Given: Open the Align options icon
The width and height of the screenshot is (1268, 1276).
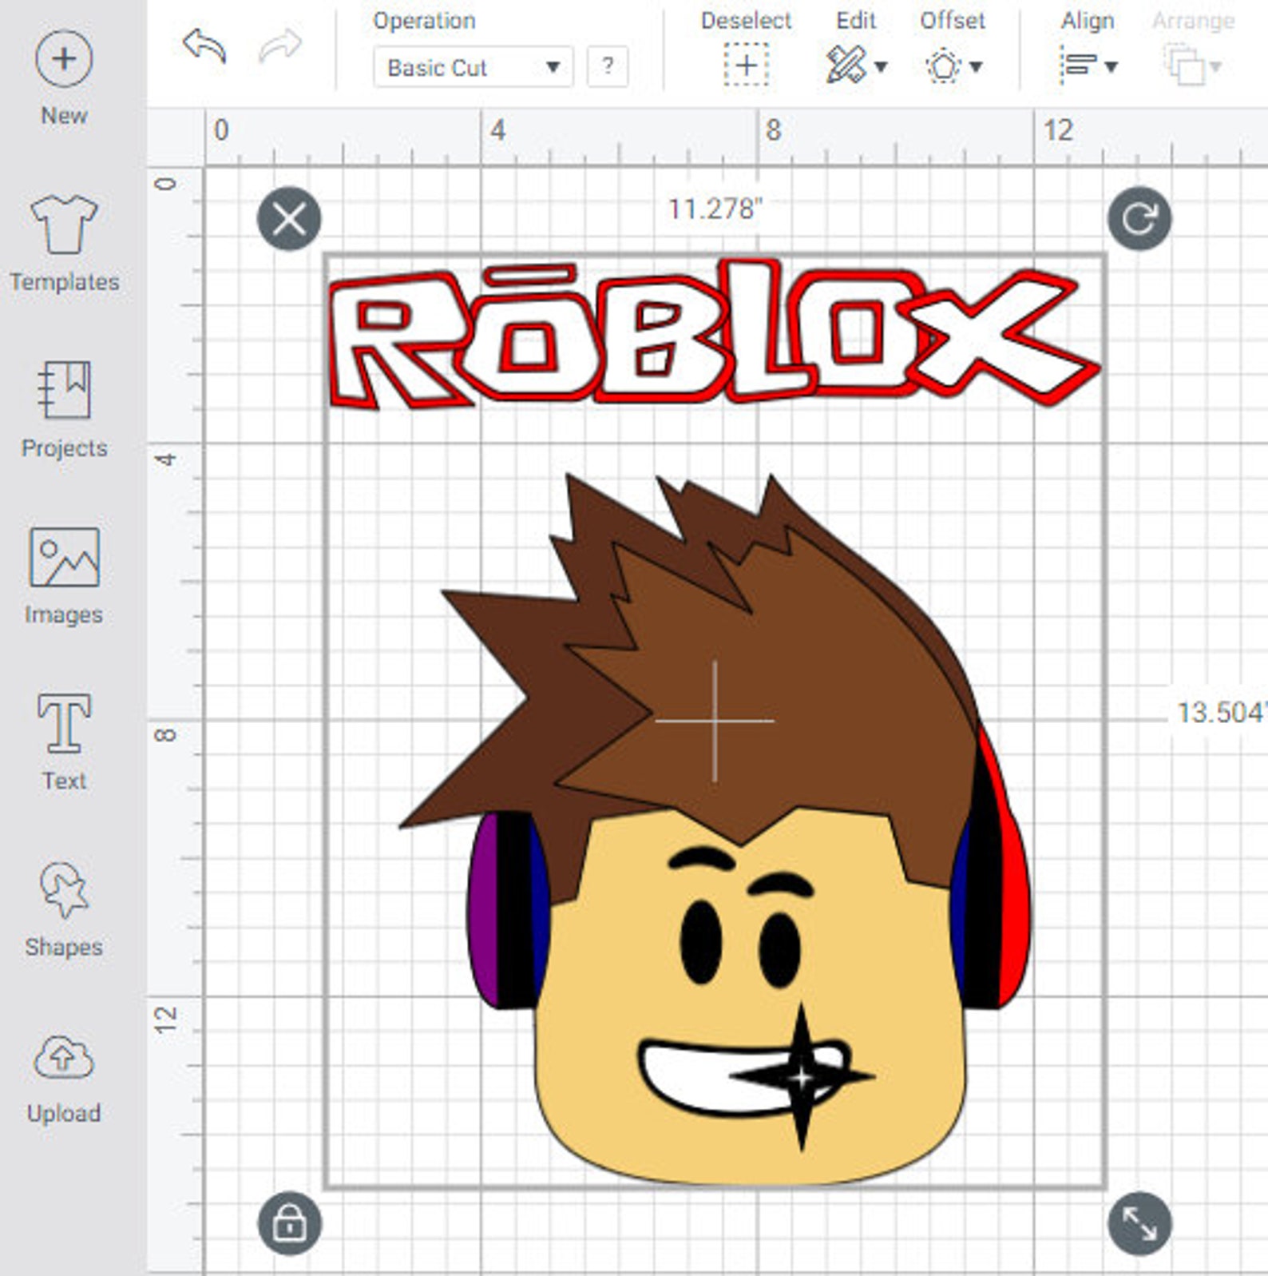Looking at the screenshot, I should click(x=1077, y=66).
